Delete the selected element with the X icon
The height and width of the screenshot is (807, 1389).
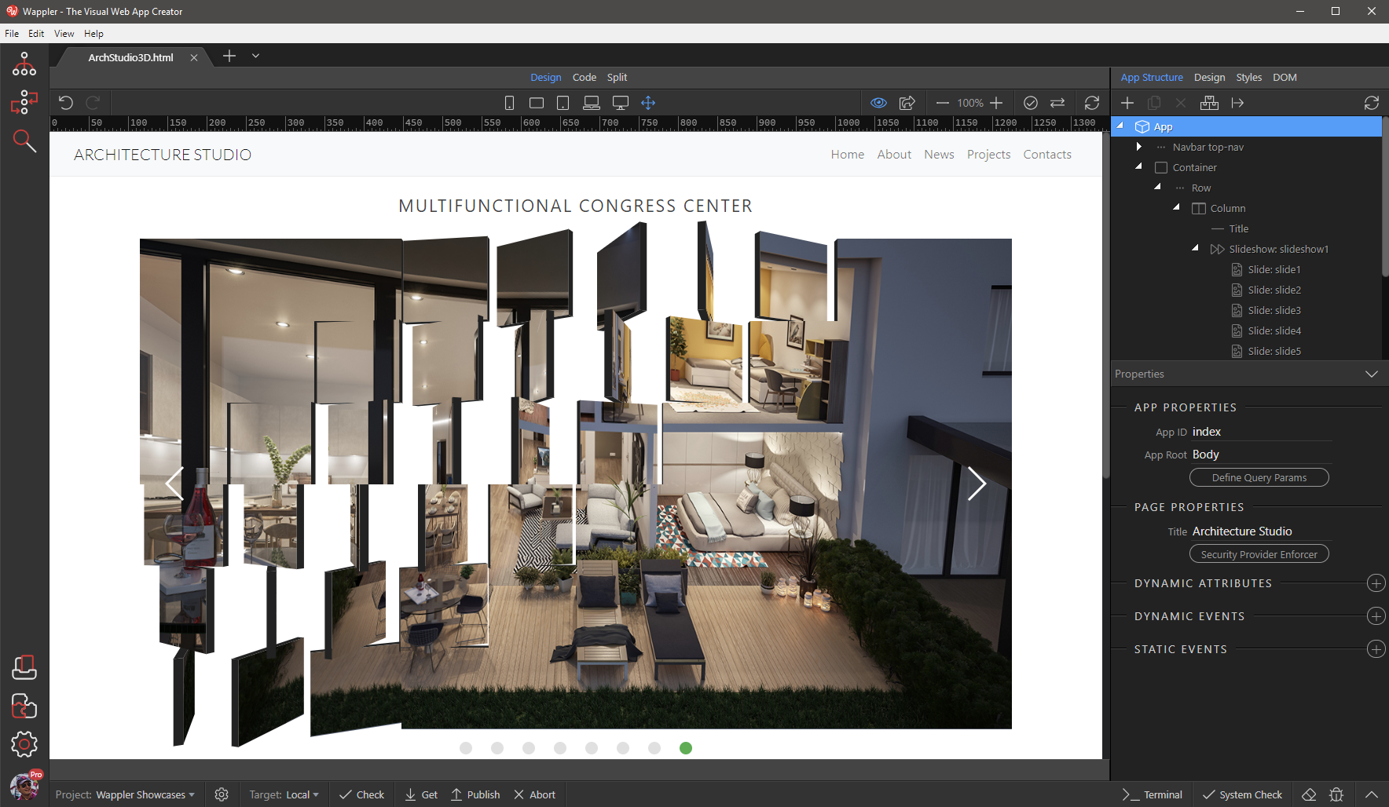coord(1181,102)
